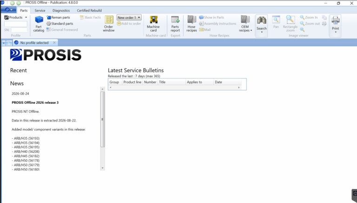This screenshot has height=203, width=357.
Task: Open Assembly instructions
Action: pos(218,23)
